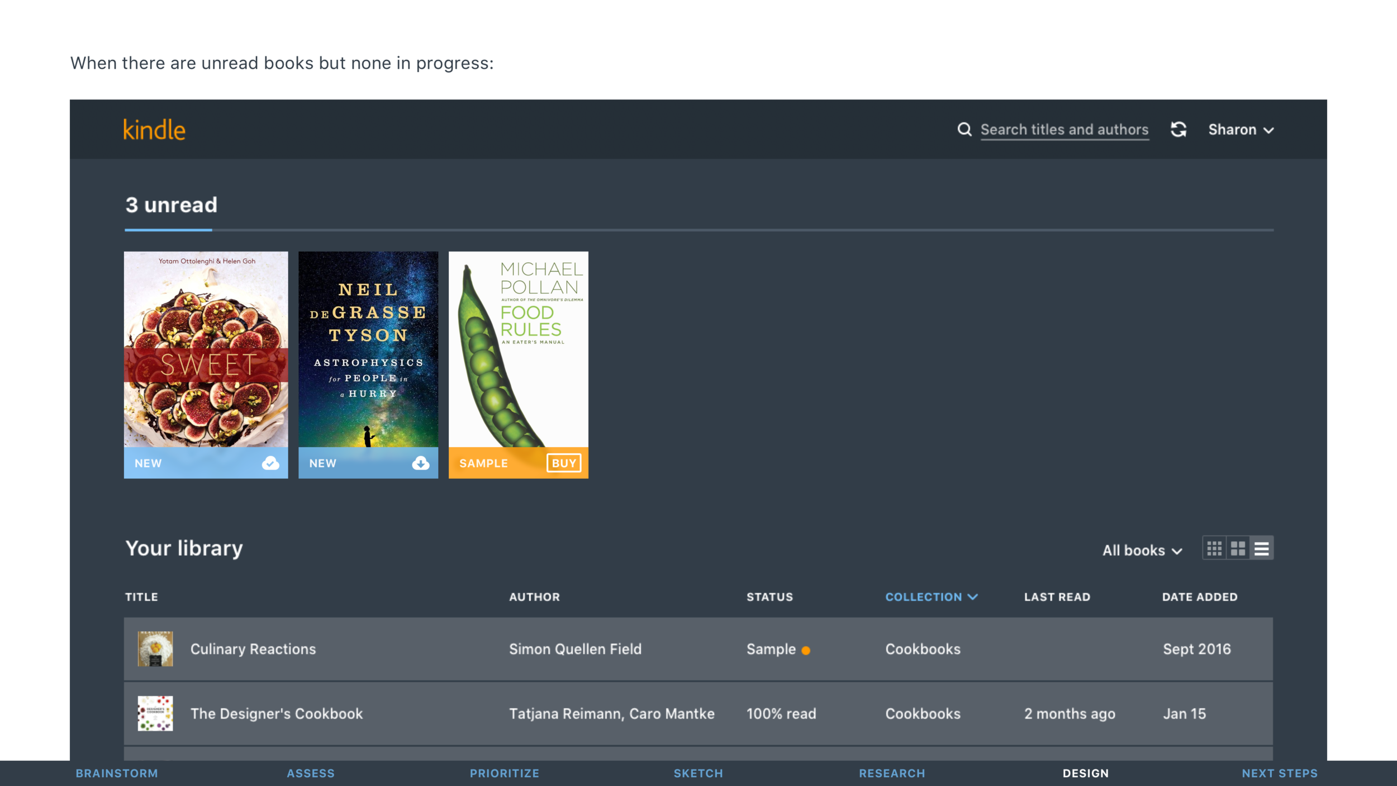Screen dimensions: 1397x786
Task: Click the search magnifier icon
Action: (965, 129)
